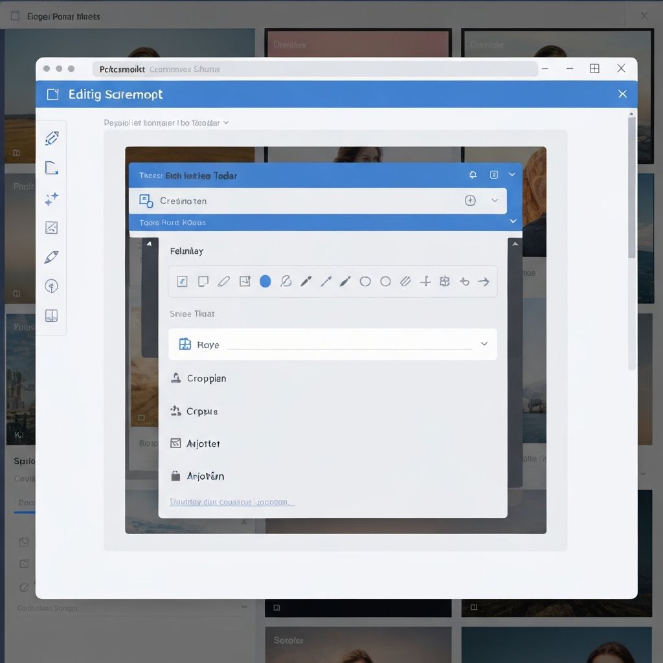Select the layout panels icon in sidebar
The width and height of the screenshot is (663, 663).
click(52, 315)
